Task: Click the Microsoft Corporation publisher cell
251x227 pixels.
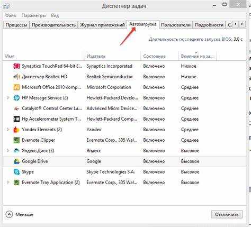Action: [109, 87]
